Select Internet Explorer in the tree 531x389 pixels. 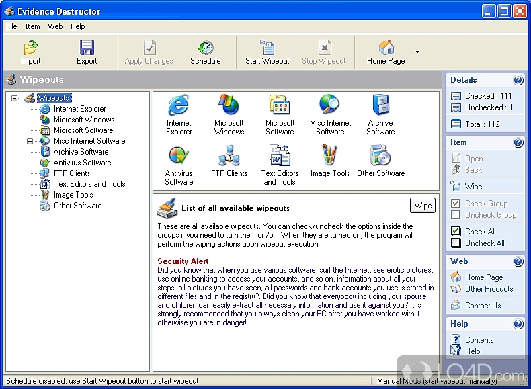tap(79, 109)
